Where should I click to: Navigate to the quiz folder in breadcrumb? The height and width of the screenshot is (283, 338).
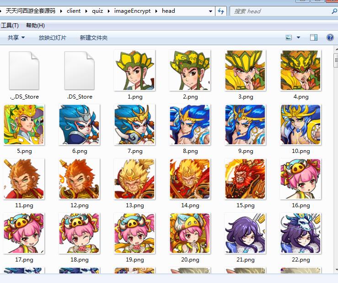pyautogui.click(x=97, y=11)
